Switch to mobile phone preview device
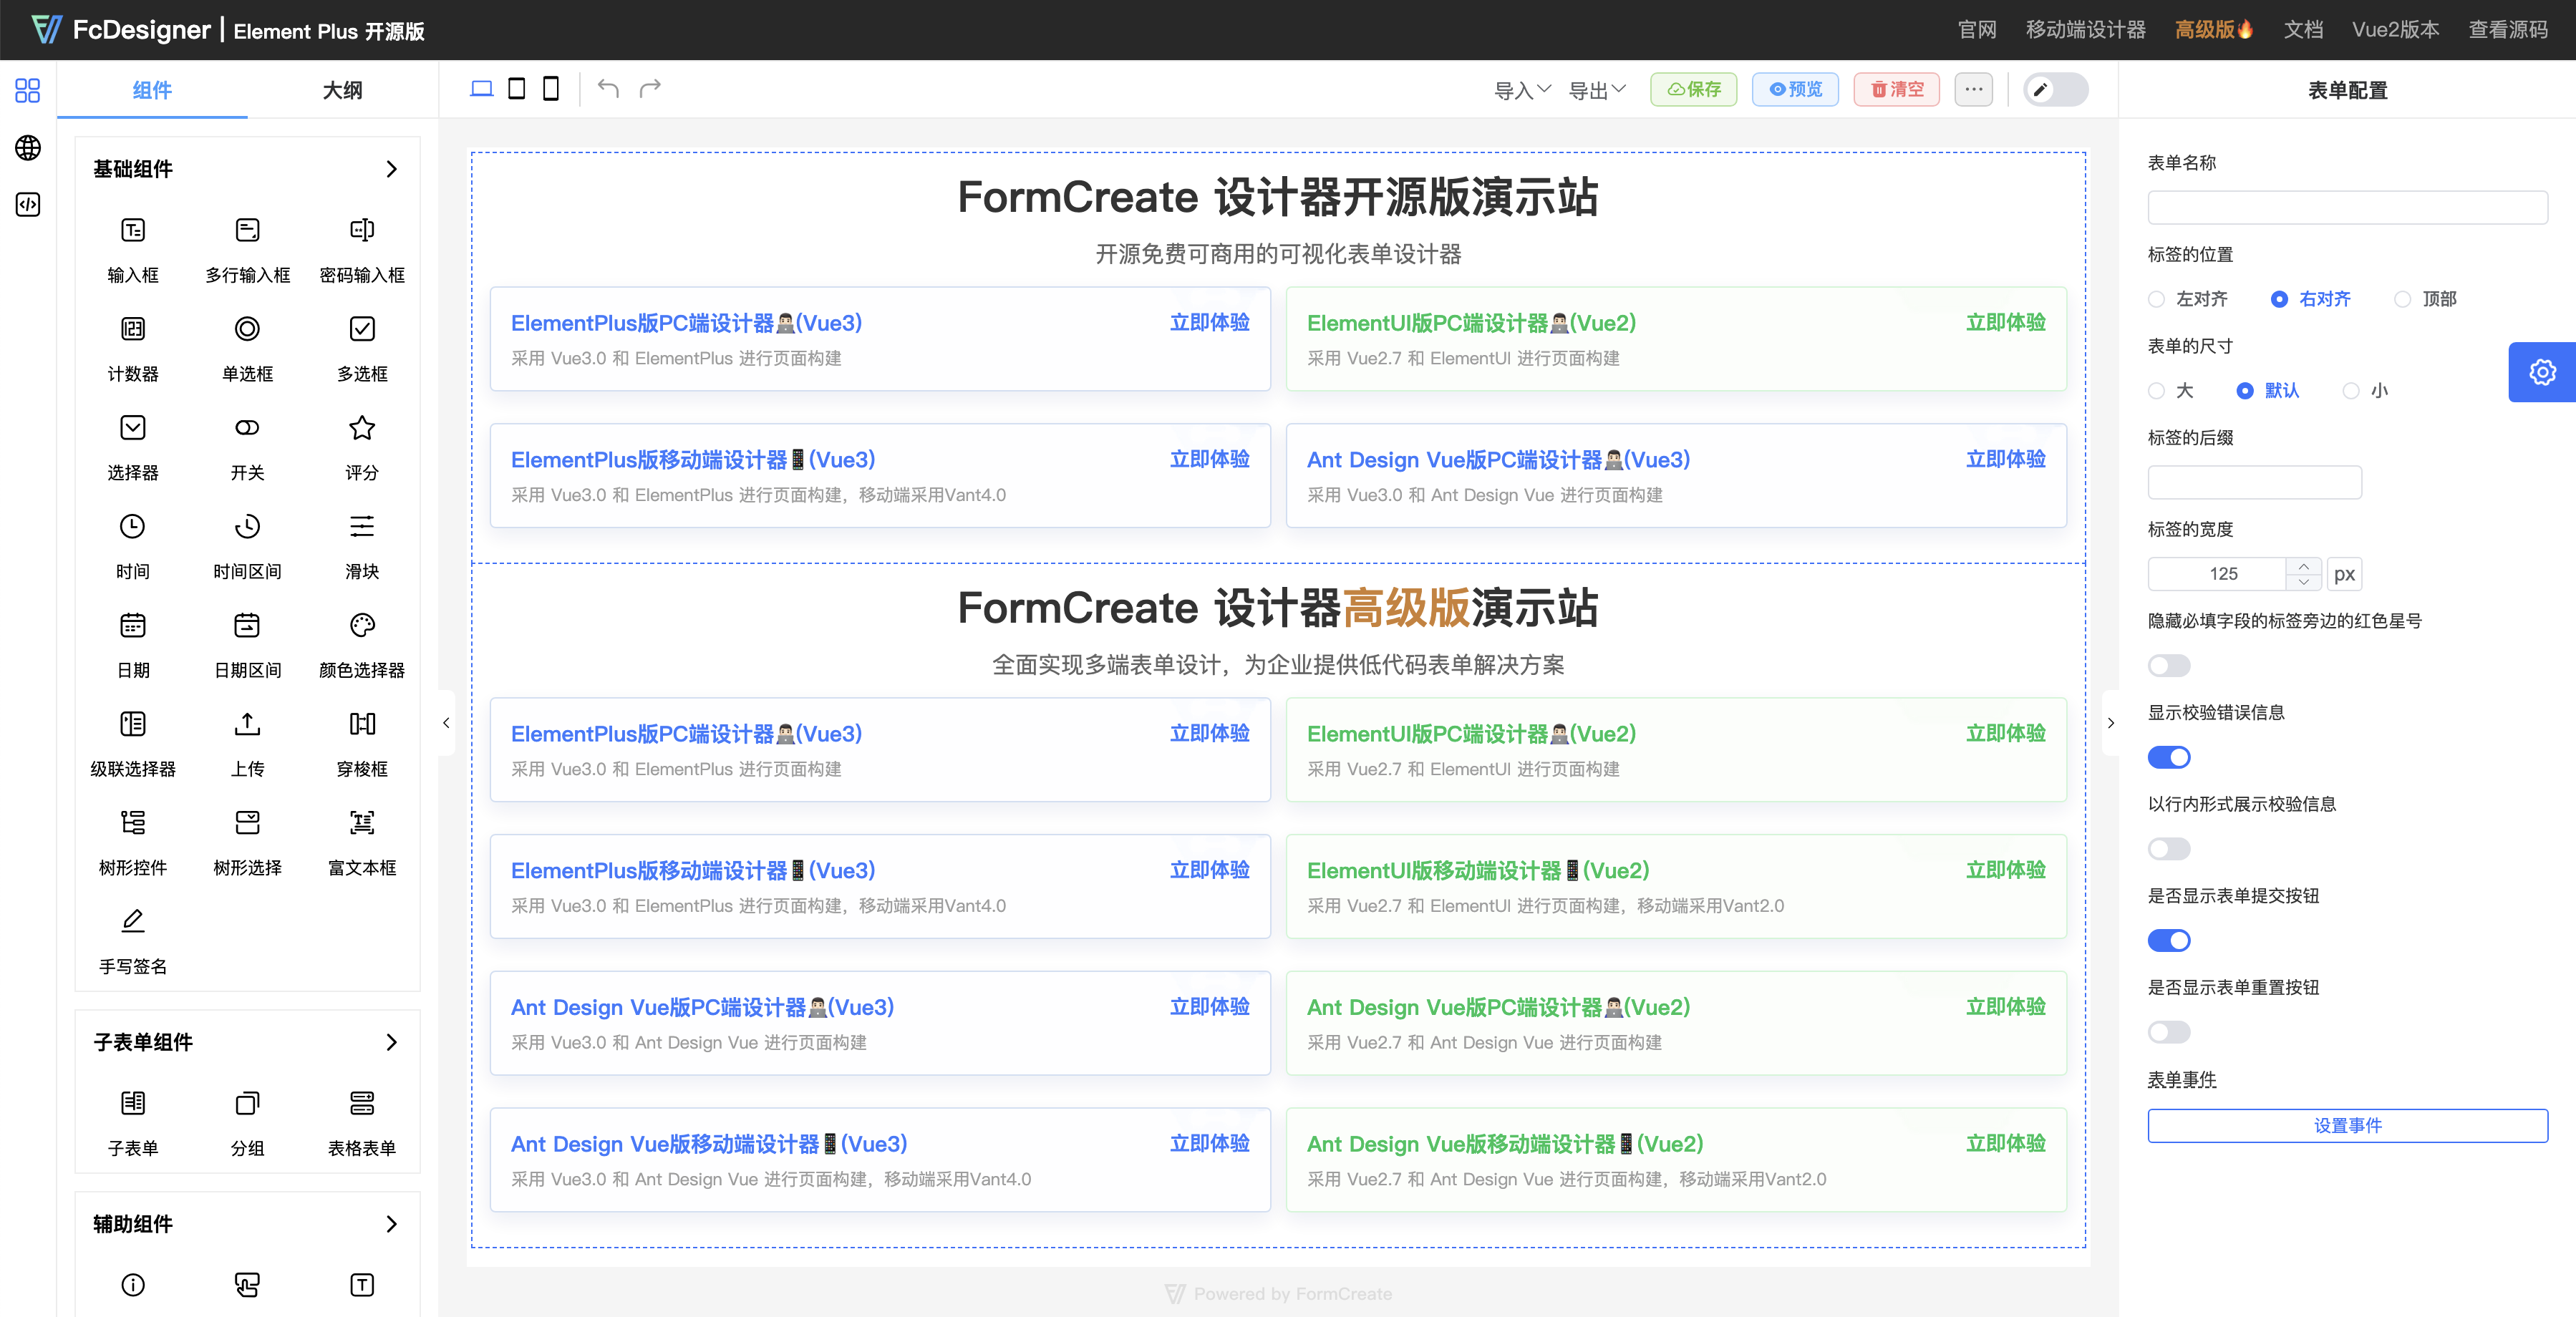The height and width of the screenshot is (1317, 2576). [x=550, y=89]
